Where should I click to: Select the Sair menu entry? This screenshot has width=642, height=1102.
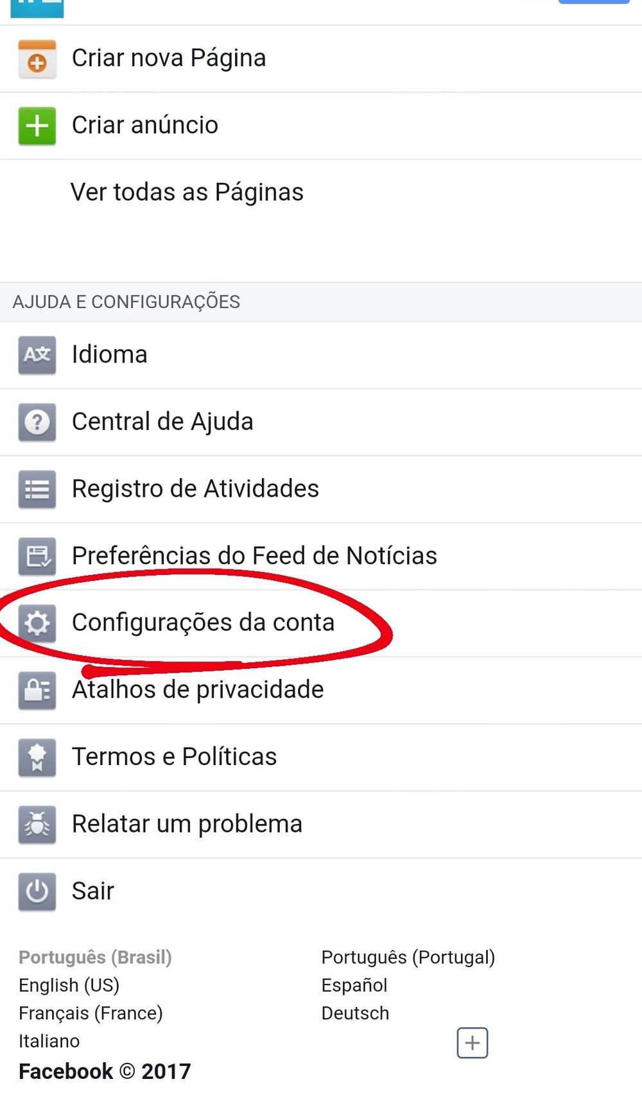[93, 891]
